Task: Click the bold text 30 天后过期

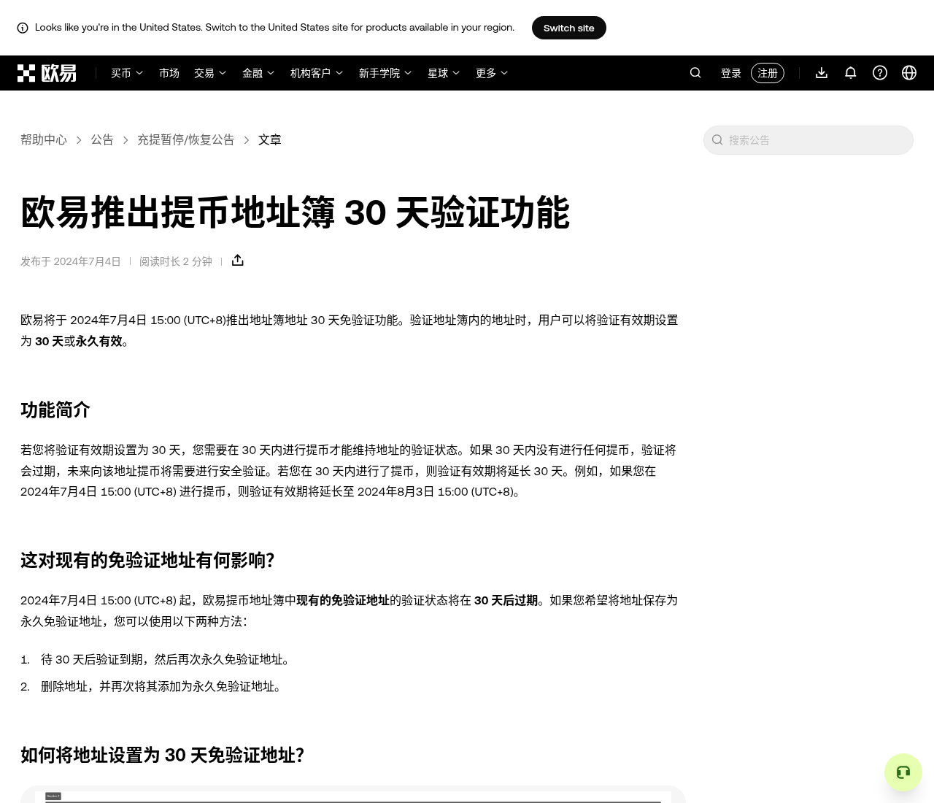Action: pyautogui.click(x=506, y=600)
